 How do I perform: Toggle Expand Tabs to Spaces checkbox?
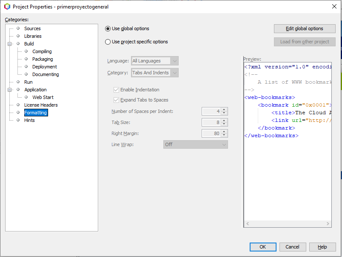[x=117, y=100]
